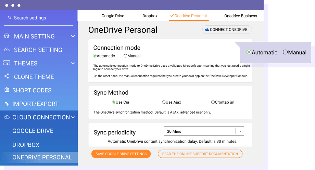Image resolution: width=315 pixels, height=170 pixels.
Task: Open Dropbox in the sidebar submenu
Action: [x=26, y=145]
